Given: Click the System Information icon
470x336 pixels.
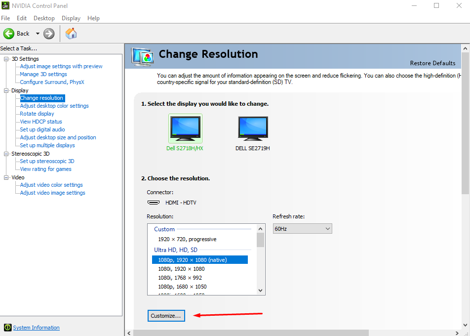Looking at the screenshot, I should click(7, 328).
